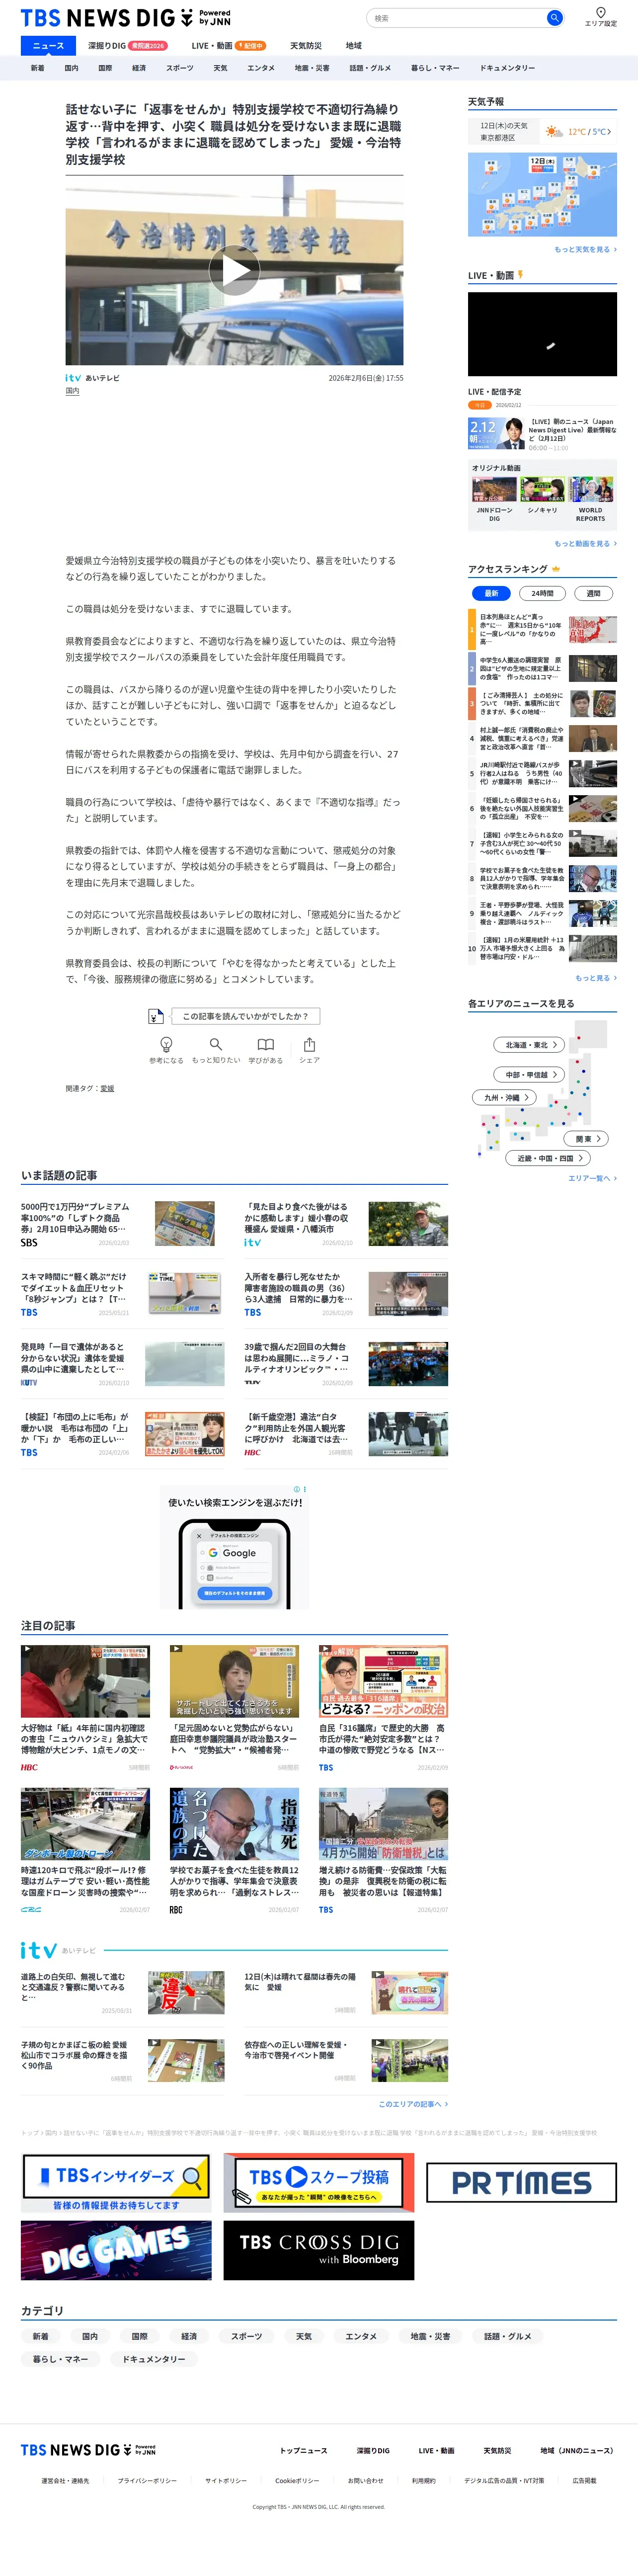Open footer お問い合わせ link
This screenshot has height=2576, width=638.
coord(366,2481)
